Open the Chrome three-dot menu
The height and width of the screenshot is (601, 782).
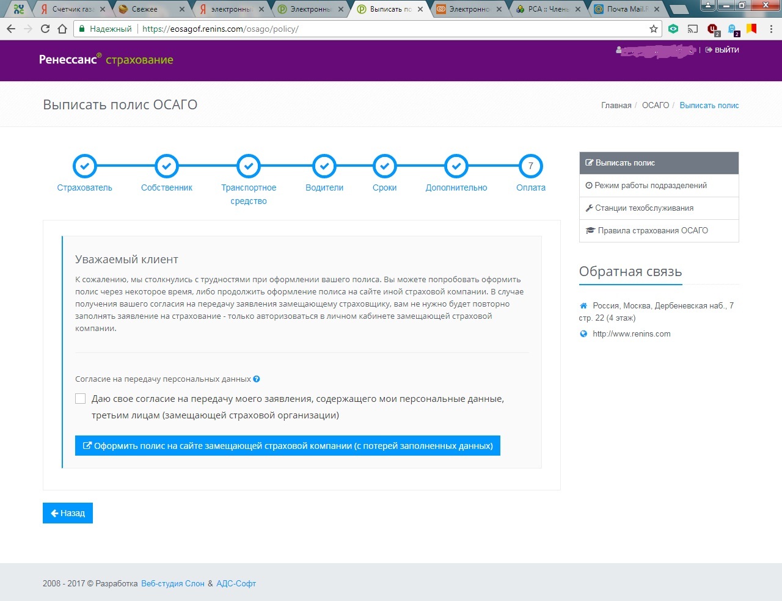point(772,29)
